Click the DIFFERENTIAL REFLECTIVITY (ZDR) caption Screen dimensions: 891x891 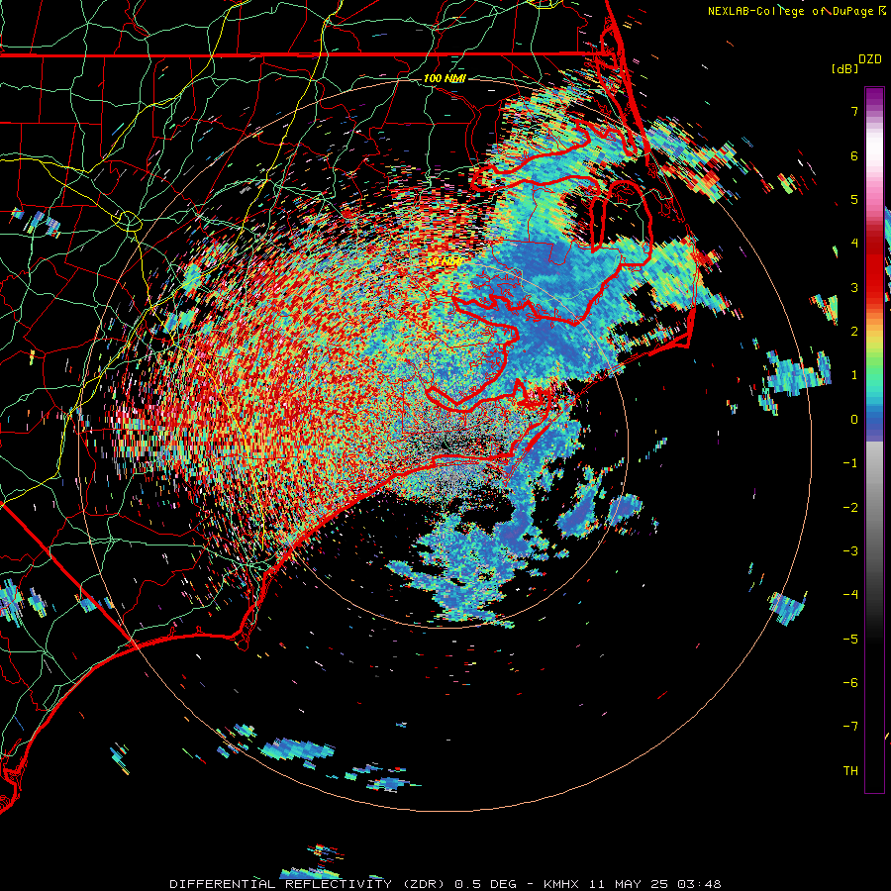[x=309, y=884]
